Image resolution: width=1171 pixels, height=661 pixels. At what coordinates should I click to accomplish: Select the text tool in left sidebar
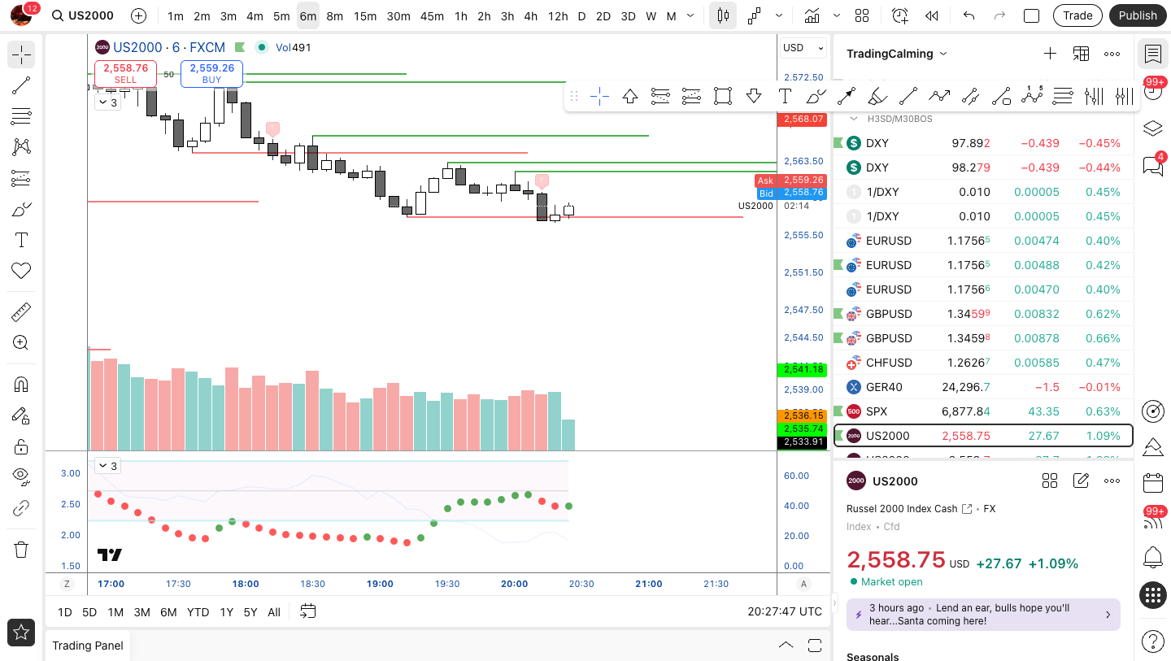(x=21, y=240)
